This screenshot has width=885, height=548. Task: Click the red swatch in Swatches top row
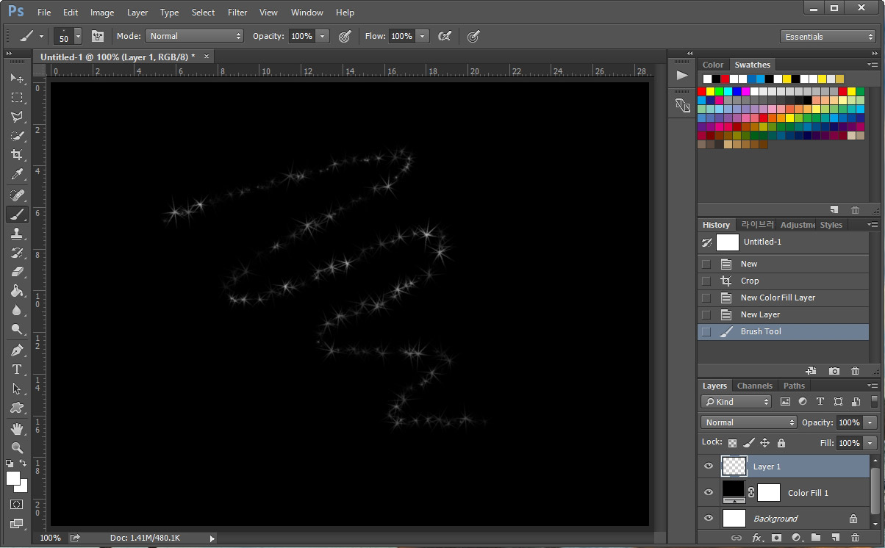coord(725,79)
